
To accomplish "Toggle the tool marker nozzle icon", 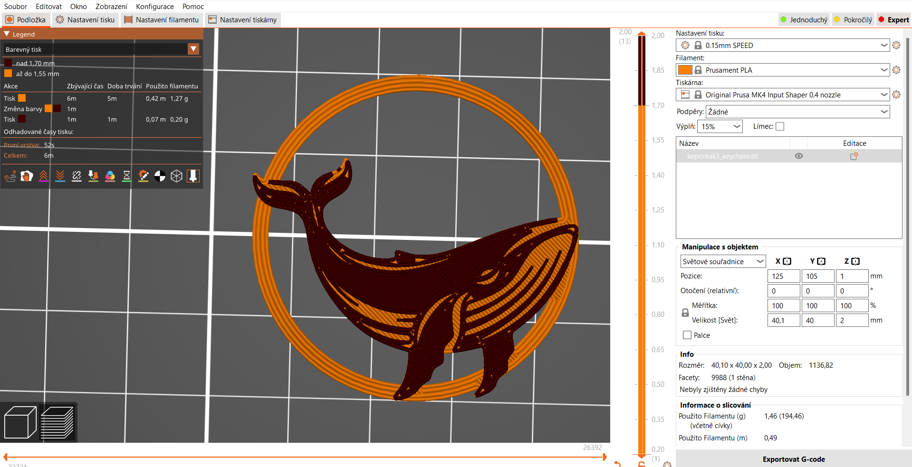I will click(193, 176).
